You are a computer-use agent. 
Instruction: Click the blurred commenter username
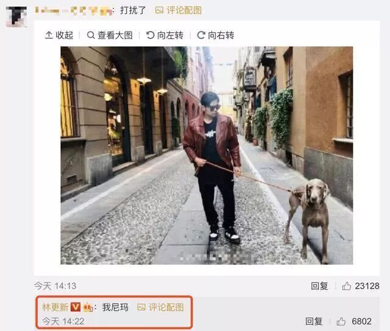click(73, 11)
